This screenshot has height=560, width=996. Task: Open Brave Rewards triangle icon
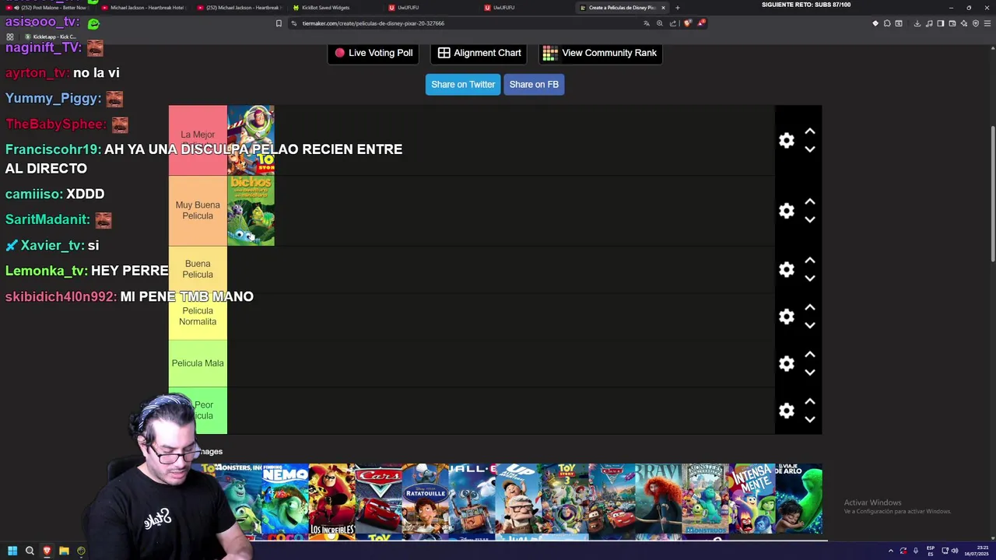[x=701, y=23]
